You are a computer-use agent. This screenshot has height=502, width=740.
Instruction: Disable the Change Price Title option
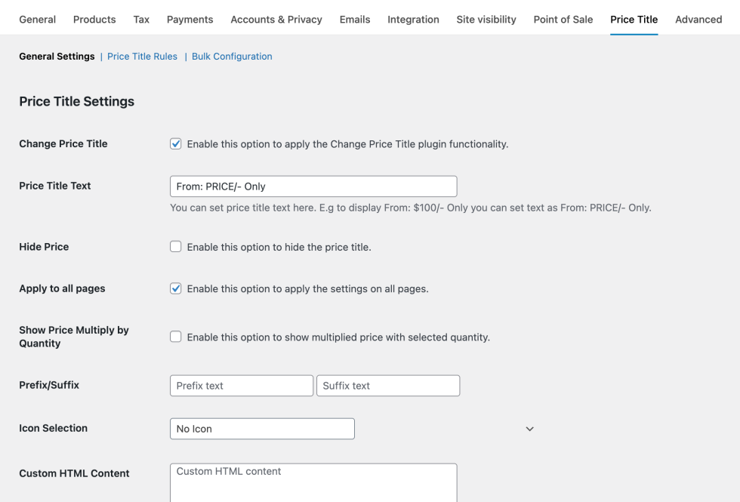point(175,143)
